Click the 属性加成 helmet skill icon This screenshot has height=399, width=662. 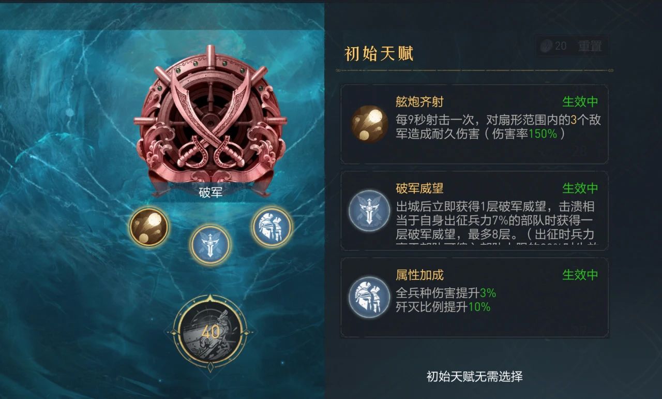369,297
